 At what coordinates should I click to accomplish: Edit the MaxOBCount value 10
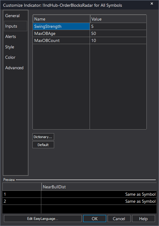(118, 40)
